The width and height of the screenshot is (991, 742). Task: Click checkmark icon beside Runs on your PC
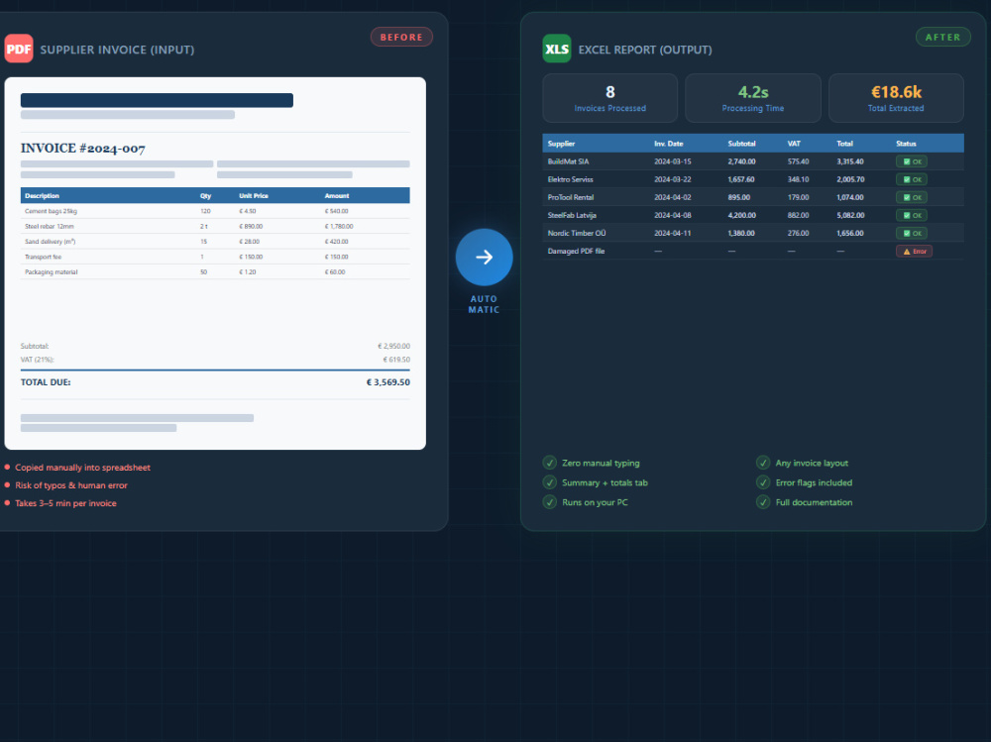pyautogui.click(x=550, y=502)
